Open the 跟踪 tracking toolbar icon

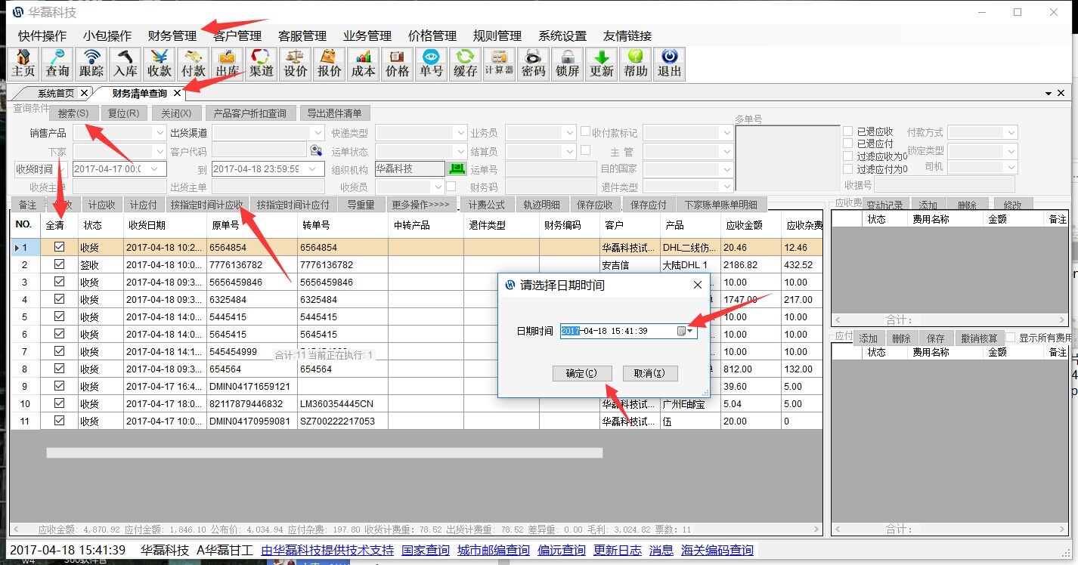91,63
